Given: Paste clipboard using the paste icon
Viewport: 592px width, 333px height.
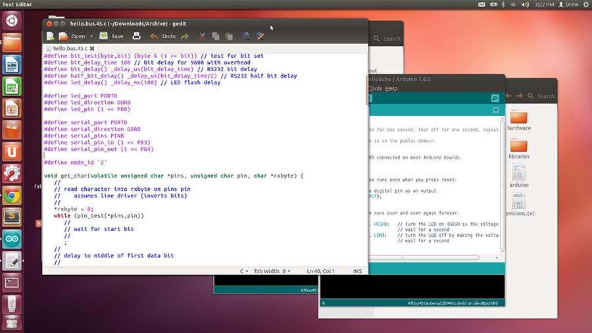Looking at the screenshot, I should (x=229, y=36).
